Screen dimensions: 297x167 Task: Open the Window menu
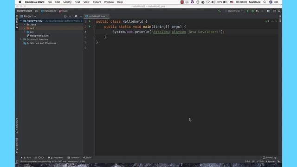point(109,2)
